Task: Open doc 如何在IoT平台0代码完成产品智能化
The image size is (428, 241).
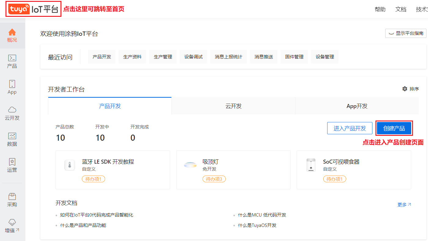Action: tap(97, 215)
